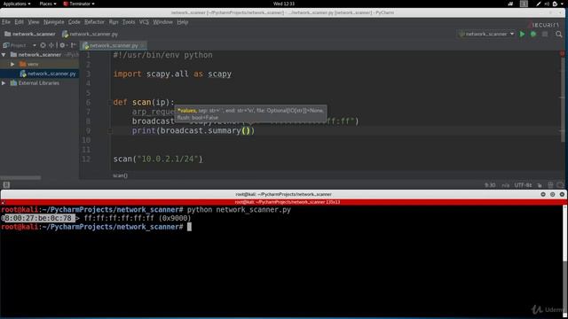This screenshot has height=319, width=568.
Task: Click the terminal command prompt cursor
Action: 189,227
